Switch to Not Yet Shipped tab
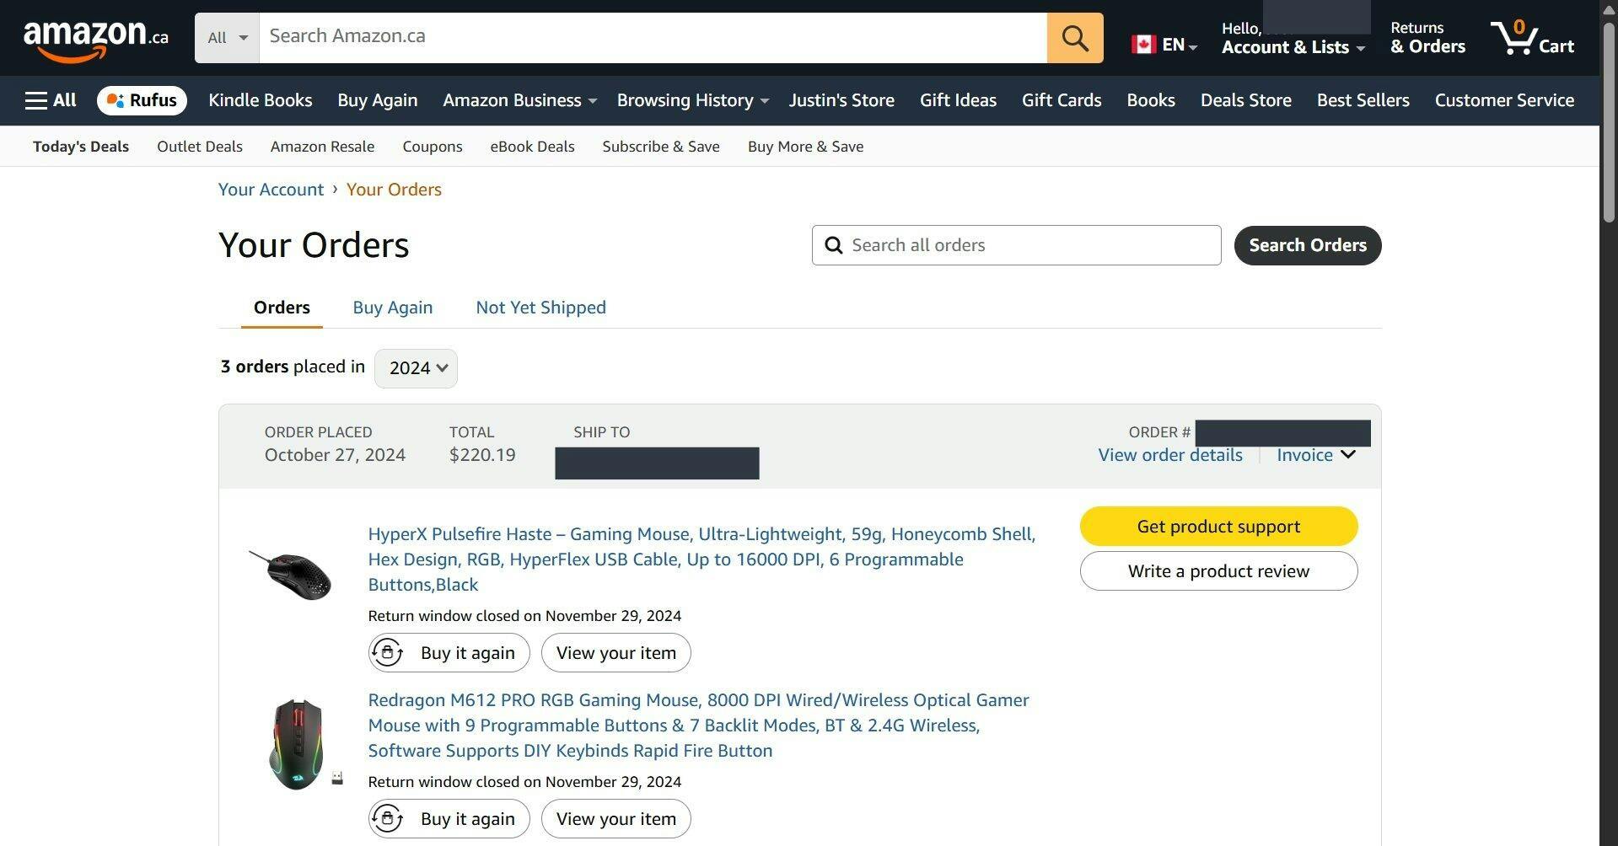Viewport: 1618px width, 846px height. coord(540,308)
